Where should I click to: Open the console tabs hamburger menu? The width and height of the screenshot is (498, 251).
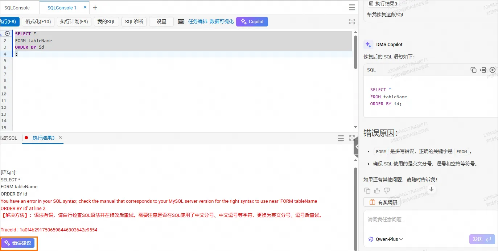[x=352, y=8]
